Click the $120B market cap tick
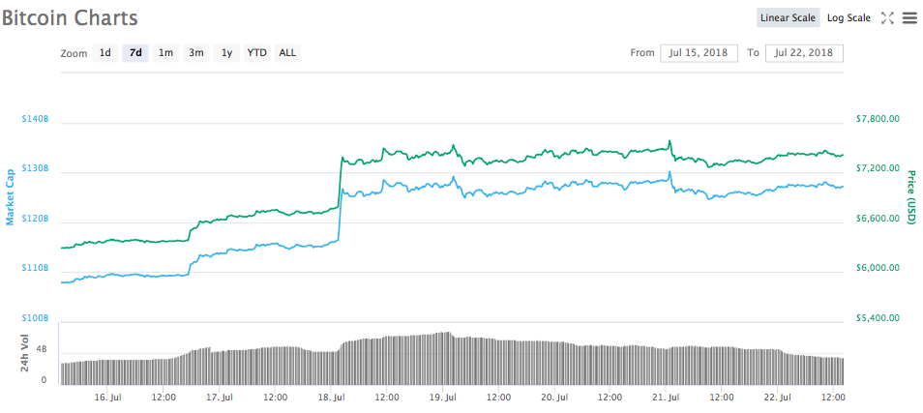The height and width of the screenshot is (413, 923). [34, 219]
